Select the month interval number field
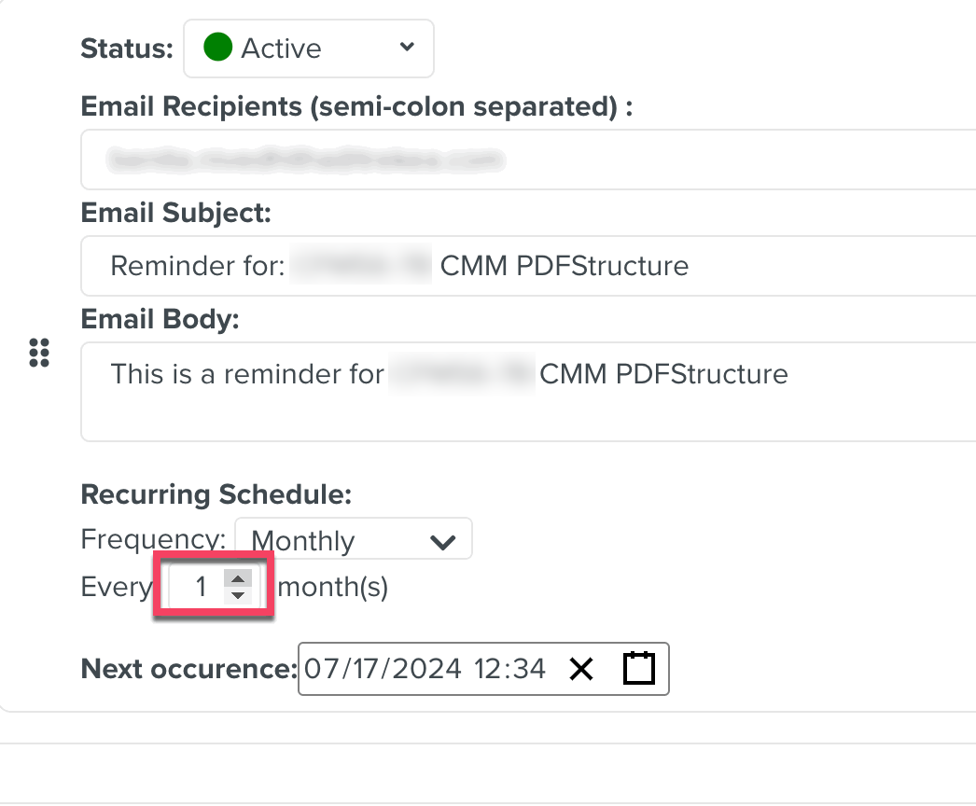 pyautogui.click(x=201, y=588)
